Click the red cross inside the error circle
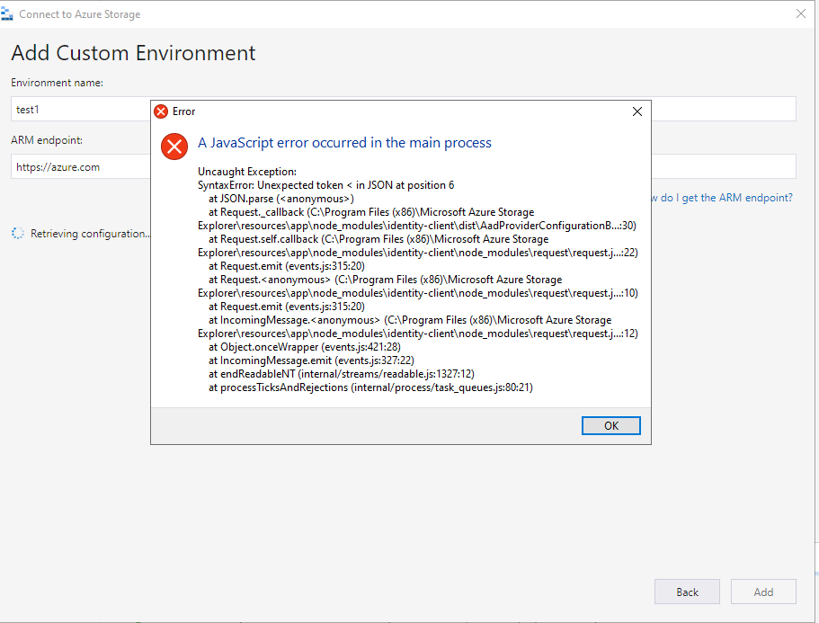 click(x=174, y=147)
